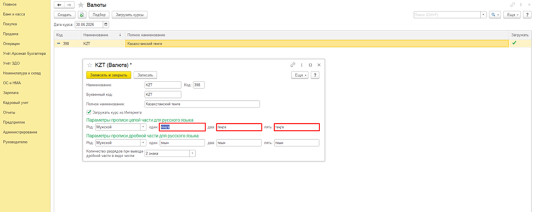The height and width of the screenshot is (212, 534).
Task: Click Подбор button
Action: (x=99, y=15)
